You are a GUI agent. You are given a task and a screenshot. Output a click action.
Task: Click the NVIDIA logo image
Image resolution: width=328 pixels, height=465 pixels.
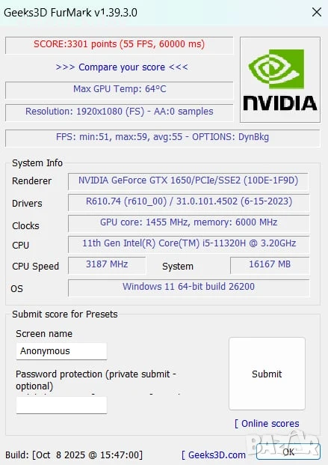coord(280,79)
